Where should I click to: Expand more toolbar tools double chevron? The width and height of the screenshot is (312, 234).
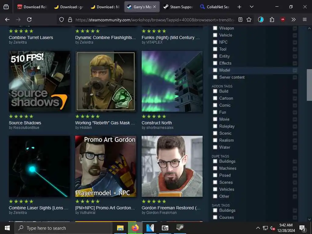(293, 19)
